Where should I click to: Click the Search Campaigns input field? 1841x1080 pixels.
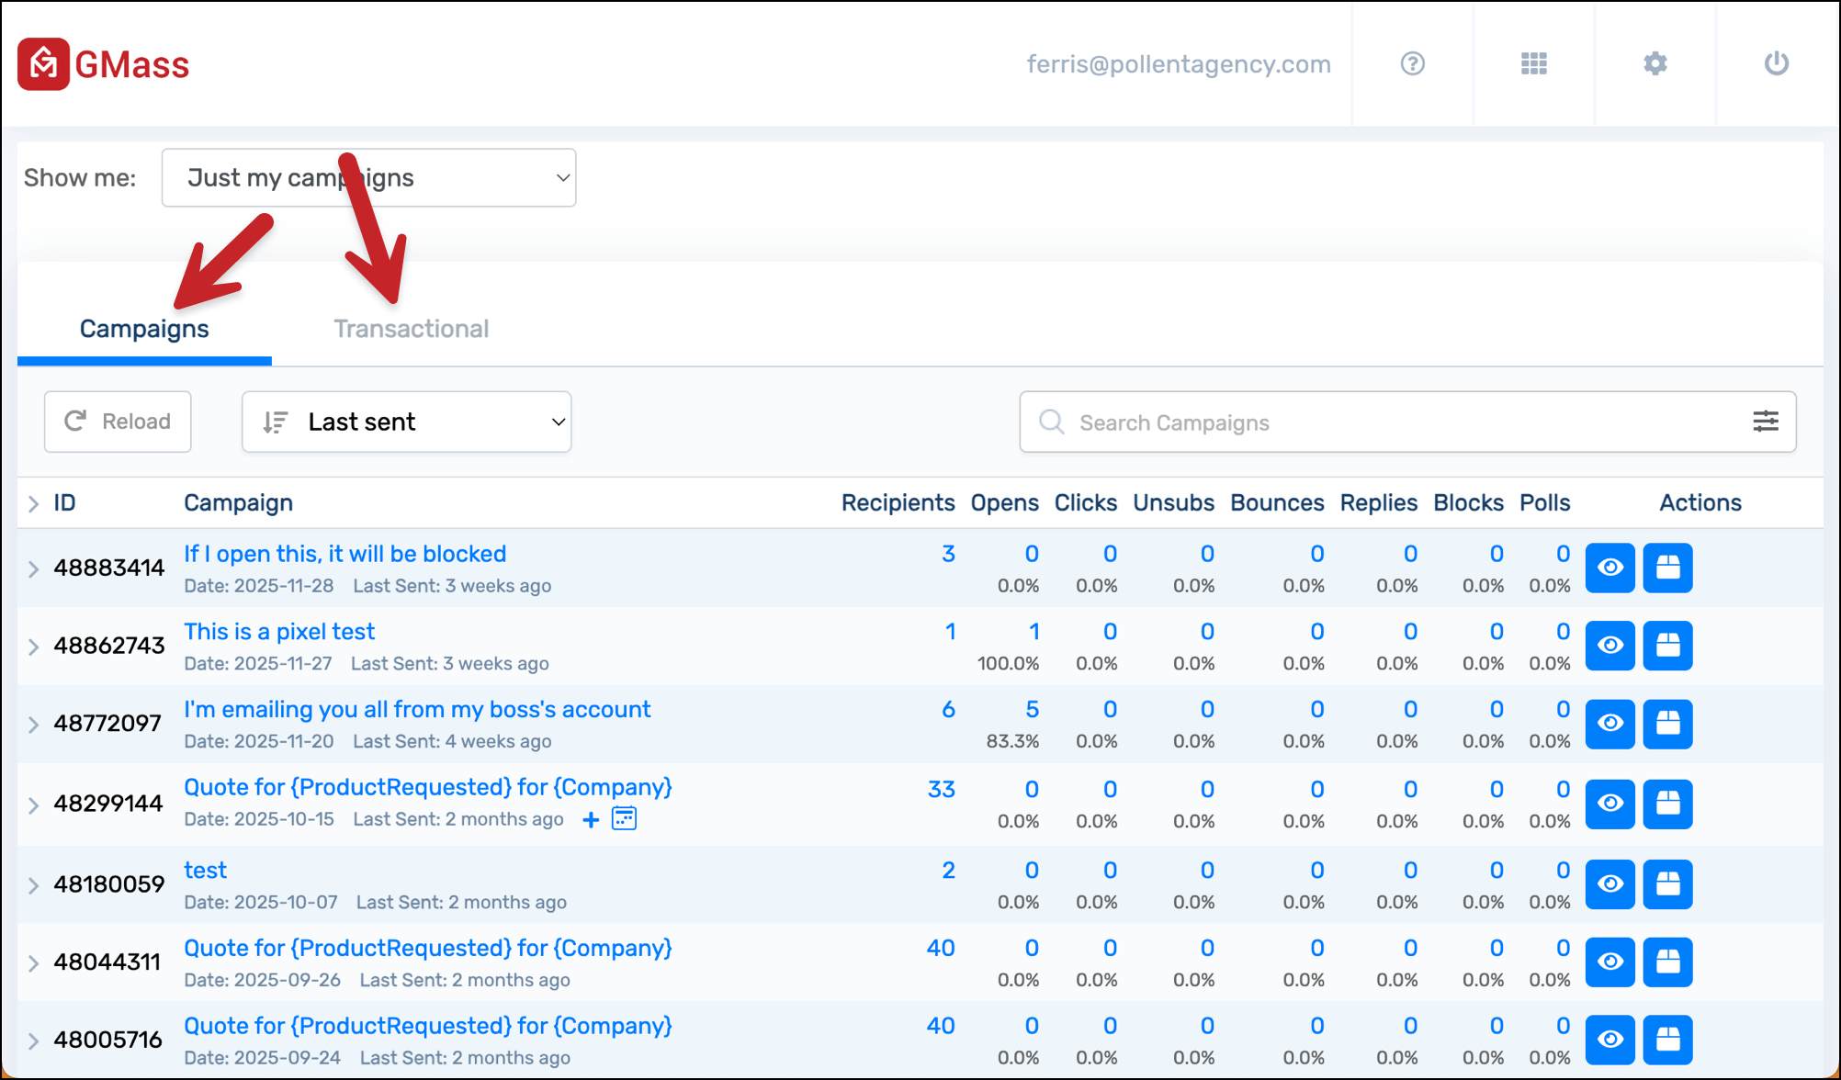tap(1378, 422)
